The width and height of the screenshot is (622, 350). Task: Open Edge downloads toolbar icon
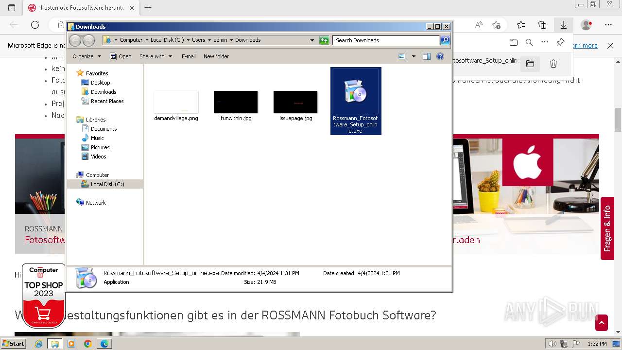[x=564, y=25]
